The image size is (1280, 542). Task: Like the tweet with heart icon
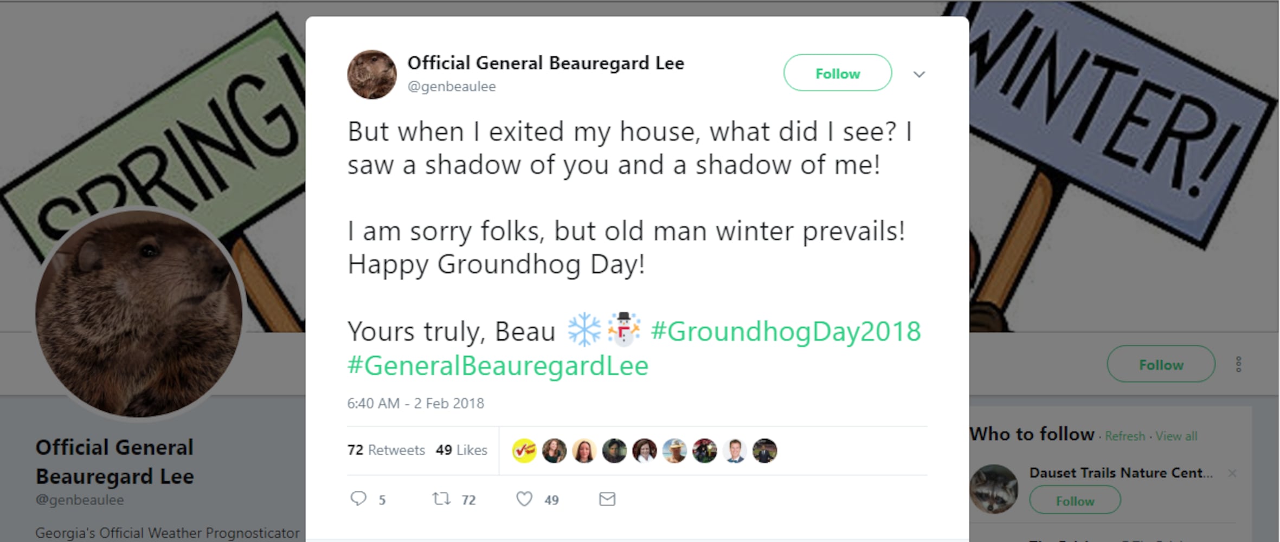[x=524, y=499]
